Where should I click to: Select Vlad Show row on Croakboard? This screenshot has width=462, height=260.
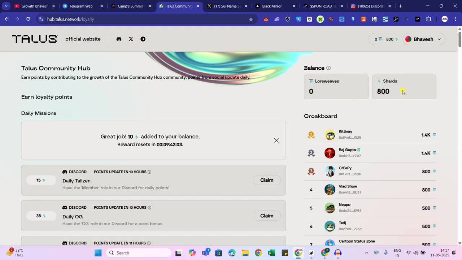click(370, 190)
